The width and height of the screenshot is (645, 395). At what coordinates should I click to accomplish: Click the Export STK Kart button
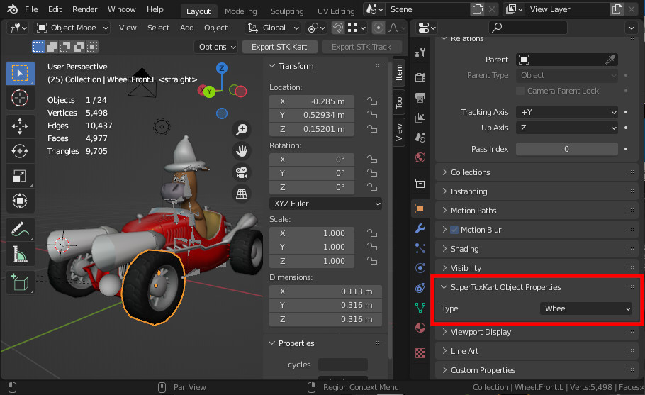(279, 47)
